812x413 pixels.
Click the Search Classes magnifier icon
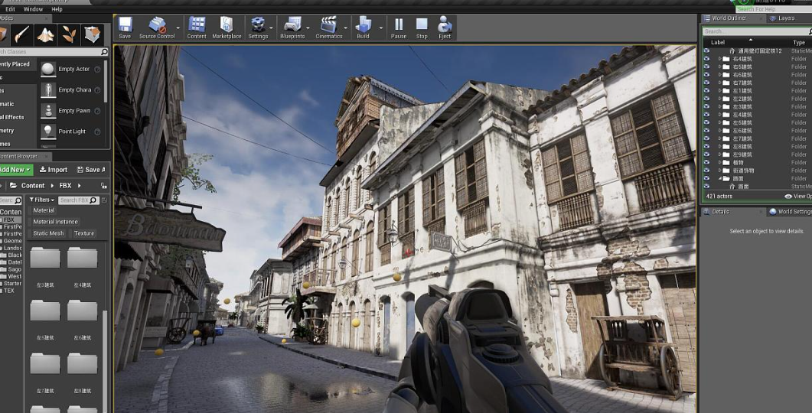pyautogui.click(x=104, y=52)
